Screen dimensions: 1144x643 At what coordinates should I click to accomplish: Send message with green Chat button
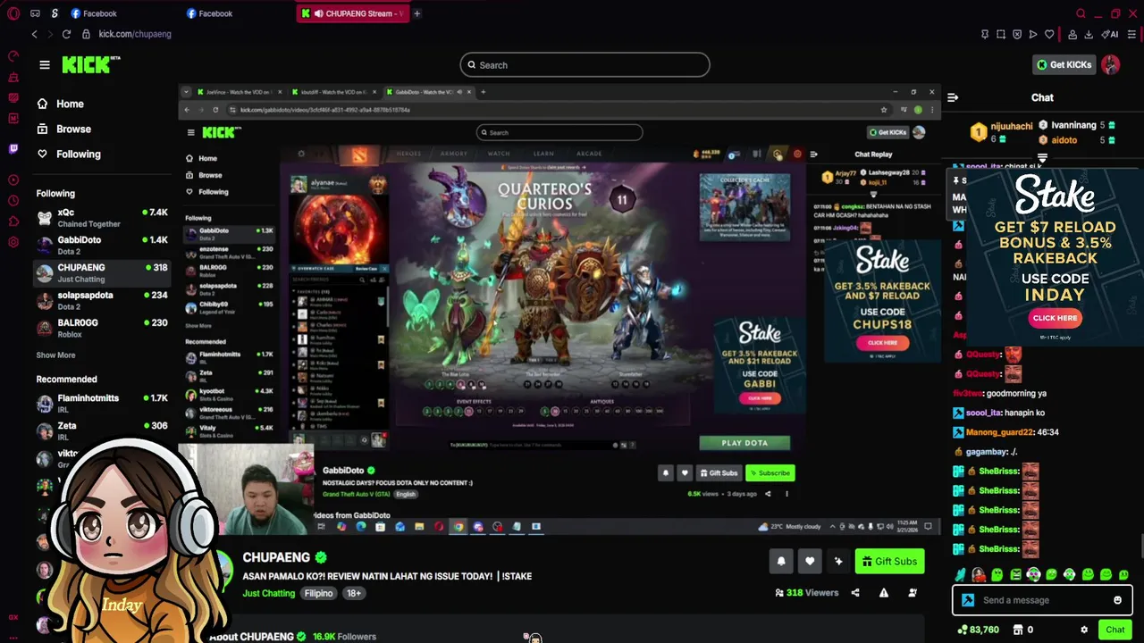pyautogui.click(x=1115, y=630)
